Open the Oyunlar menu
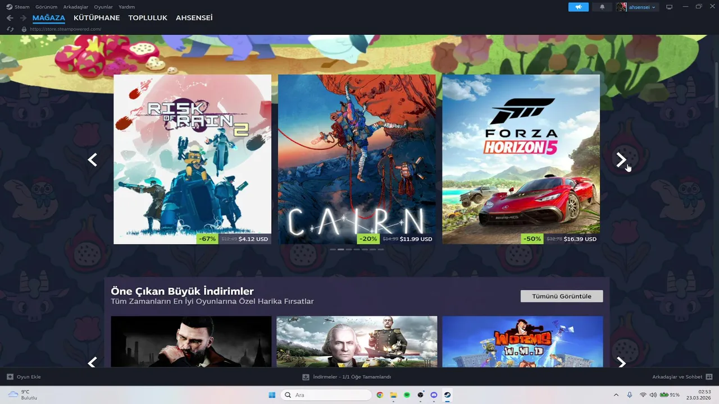The width and height of the screenshot is (719, 404). 103,7
